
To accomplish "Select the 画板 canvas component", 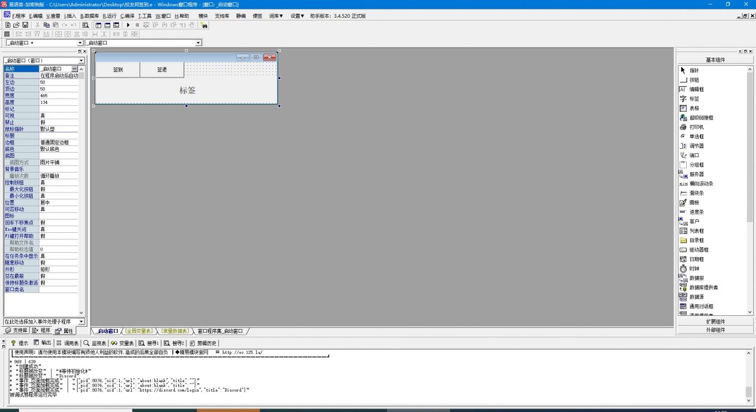I will pyautogui.click(x=689, y=202).
